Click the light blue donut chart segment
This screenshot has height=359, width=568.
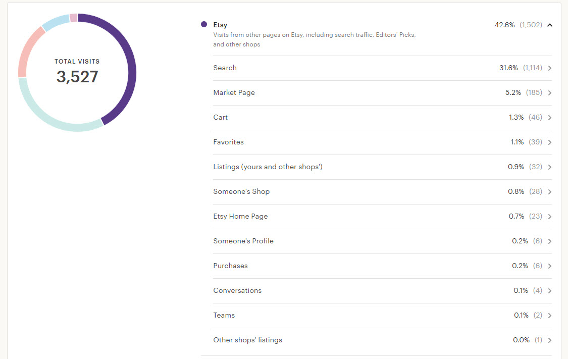[55, 22]
